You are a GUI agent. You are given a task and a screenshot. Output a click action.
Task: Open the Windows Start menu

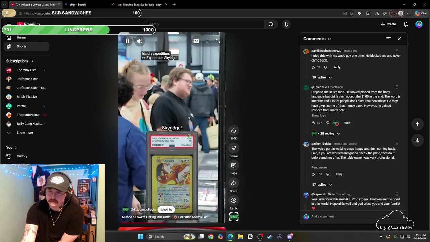(141, 237)
